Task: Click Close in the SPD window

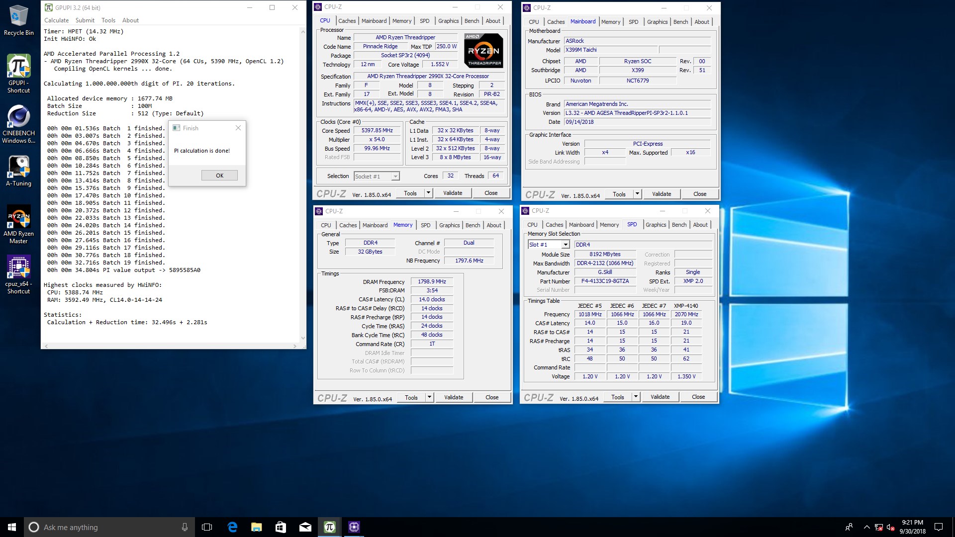Action: point(698,397)
